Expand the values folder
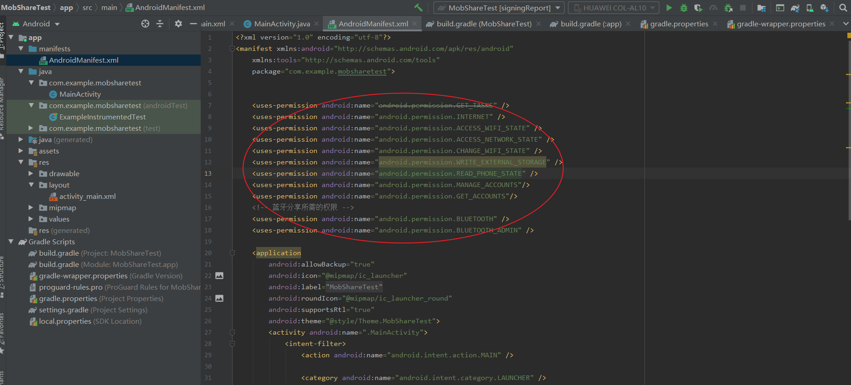Viewport: 851px width, 385px height. (31, 219)
